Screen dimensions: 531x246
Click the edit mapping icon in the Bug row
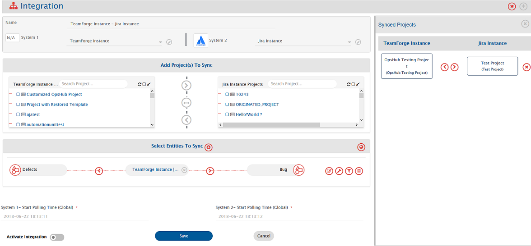pyautogui.click(x=329, y=171)
